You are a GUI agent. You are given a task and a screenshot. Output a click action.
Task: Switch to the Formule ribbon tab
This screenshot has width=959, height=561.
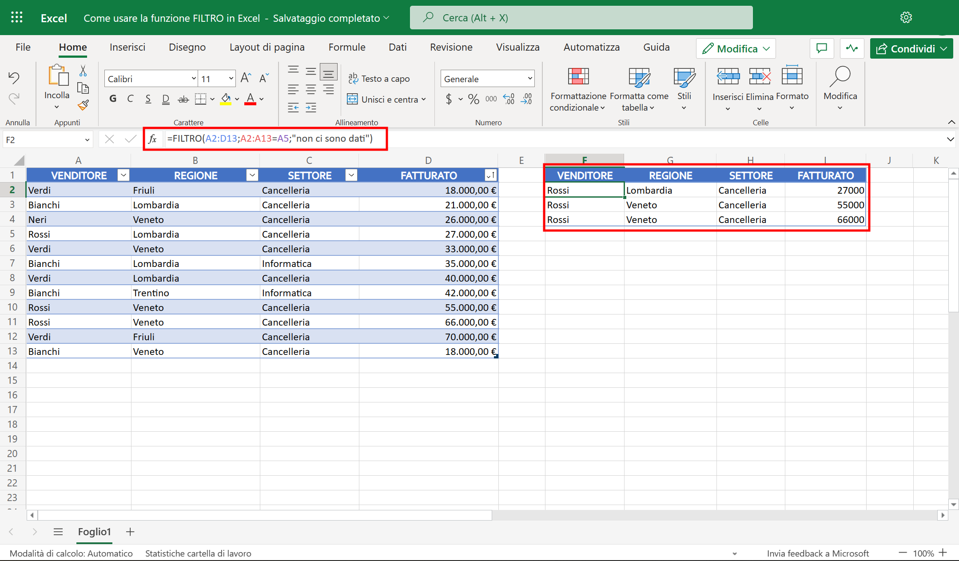347,47
